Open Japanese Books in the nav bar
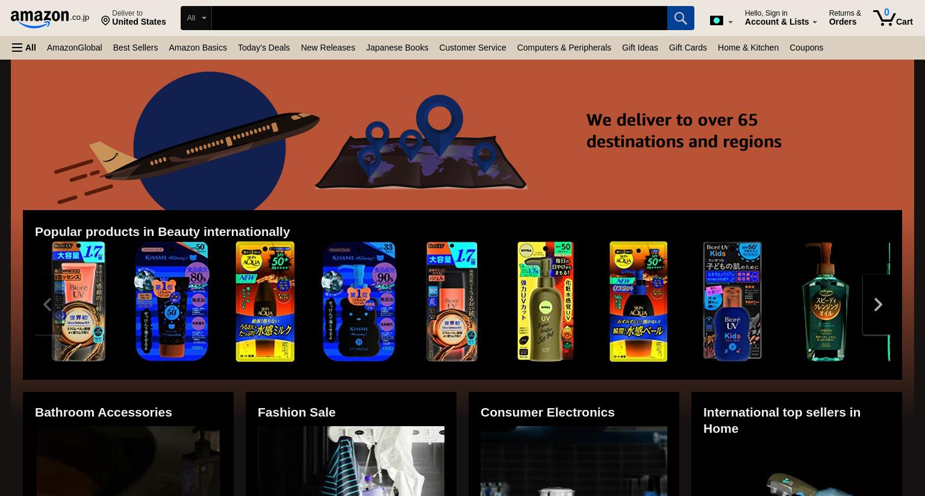Viewport: 925px width, 496px height. pyautogui.click(x=397, y=48)
